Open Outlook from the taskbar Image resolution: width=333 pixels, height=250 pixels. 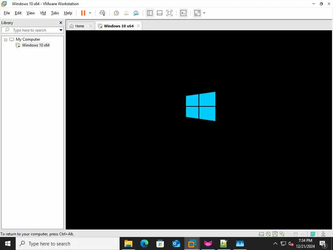tap(176, 243)
